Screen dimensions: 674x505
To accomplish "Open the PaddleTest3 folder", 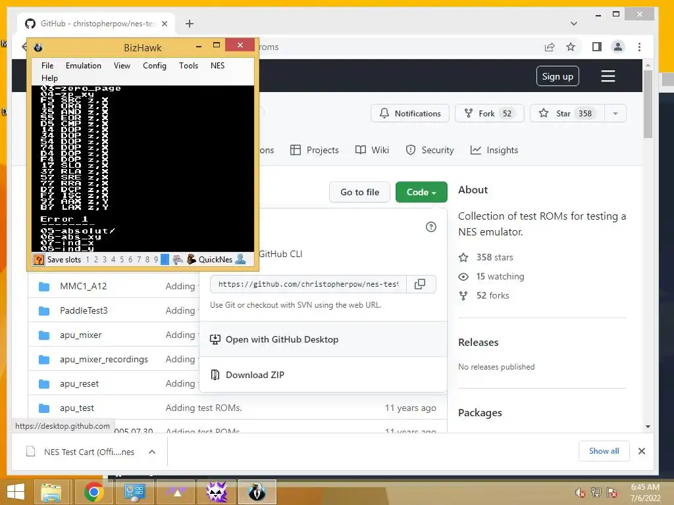I will click(x=84, y=310).
